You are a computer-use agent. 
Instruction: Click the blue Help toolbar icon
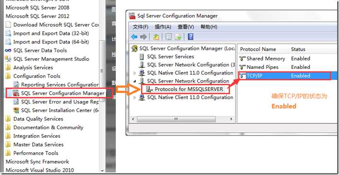(x=191, y=37)
